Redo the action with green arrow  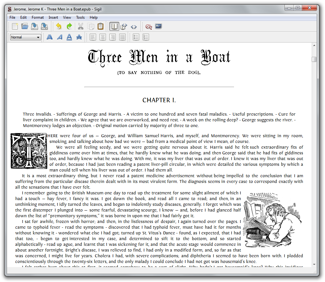coord(69,26)
